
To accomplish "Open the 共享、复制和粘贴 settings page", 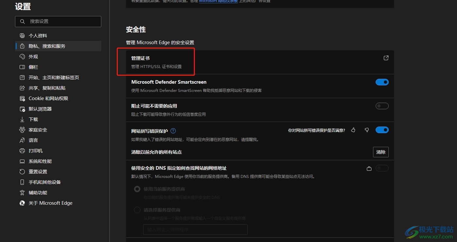I will click(x=58, y=88).
